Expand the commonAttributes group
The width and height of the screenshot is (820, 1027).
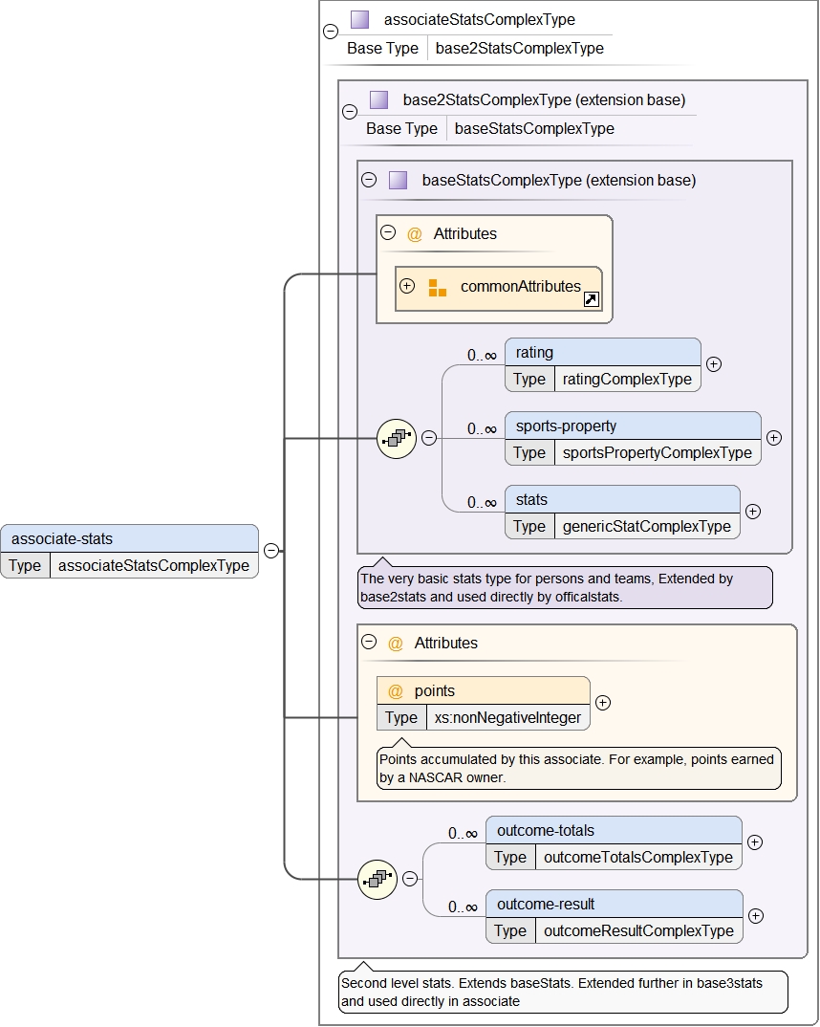[x=407, y=286]
